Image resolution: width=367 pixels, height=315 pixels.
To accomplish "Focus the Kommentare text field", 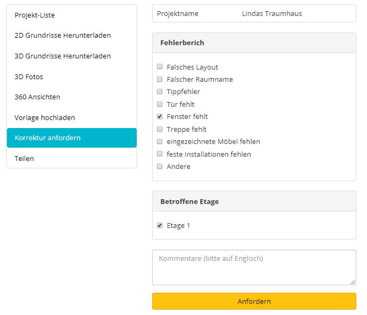I will point(254,268).
